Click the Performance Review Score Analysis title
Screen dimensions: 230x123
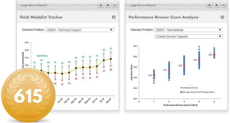pos(164,17)
